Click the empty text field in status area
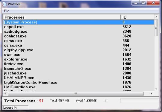162x112 pixels. [x=139, y=101]
